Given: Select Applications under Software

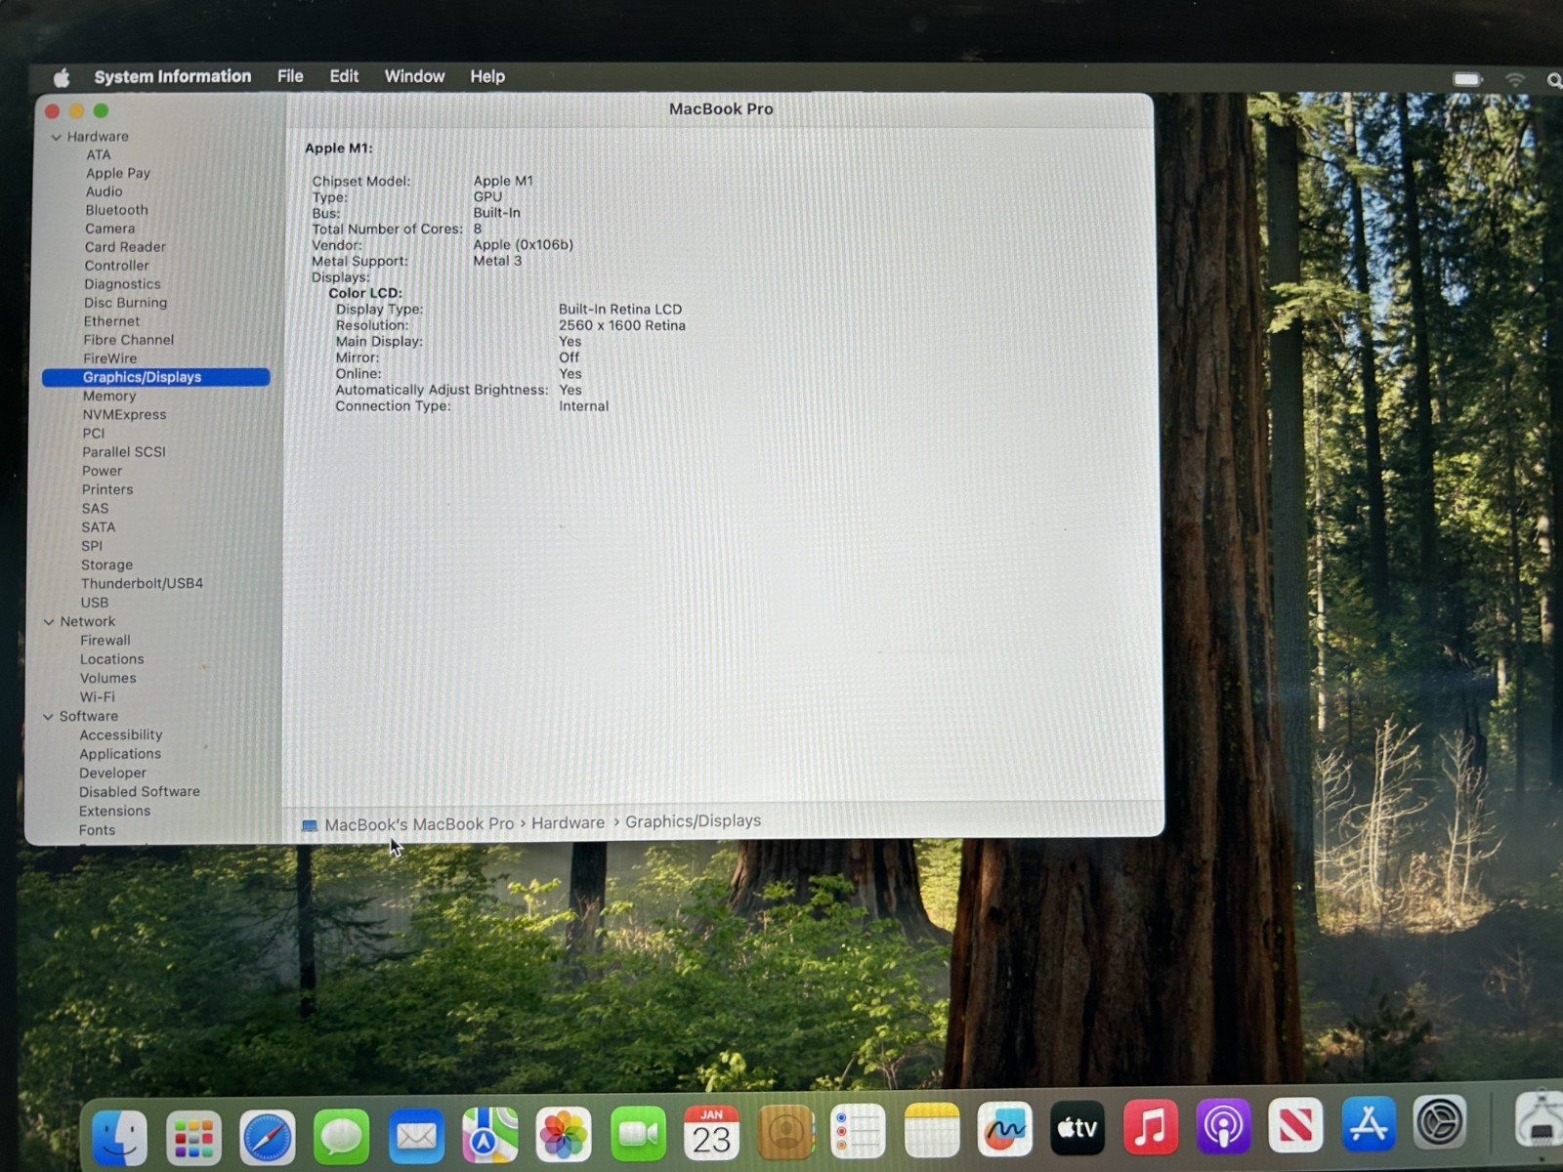Looking at the screenshot, I should coord(120,754).
